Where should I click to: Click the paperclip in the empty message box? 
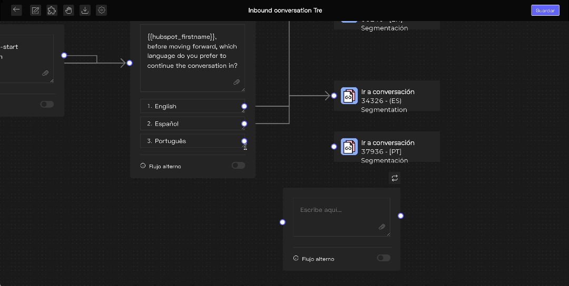click(382, 227)
